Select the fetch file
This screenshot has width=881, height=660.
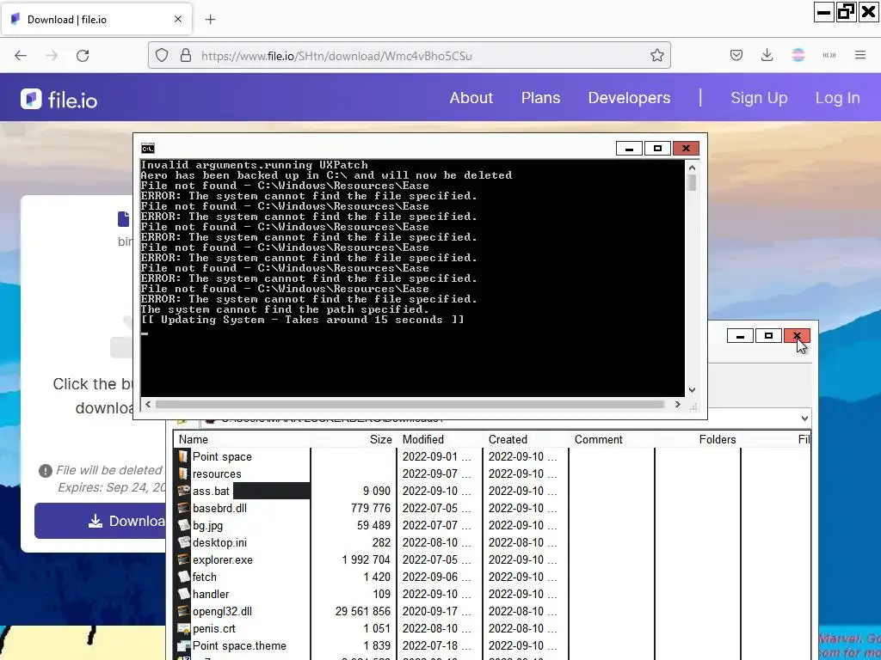205,577
